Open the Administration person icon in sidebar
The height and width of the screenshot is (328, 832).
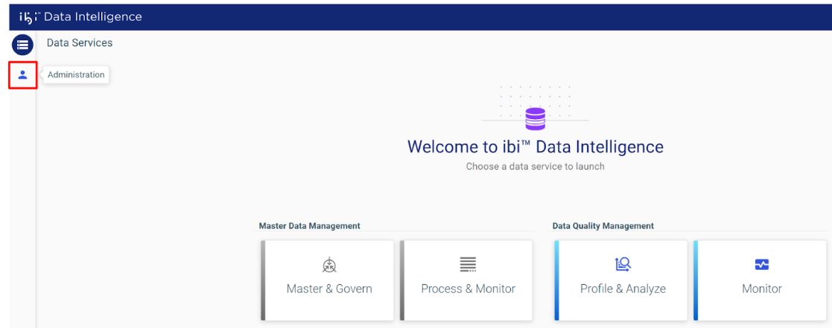[x=23, y=74]
